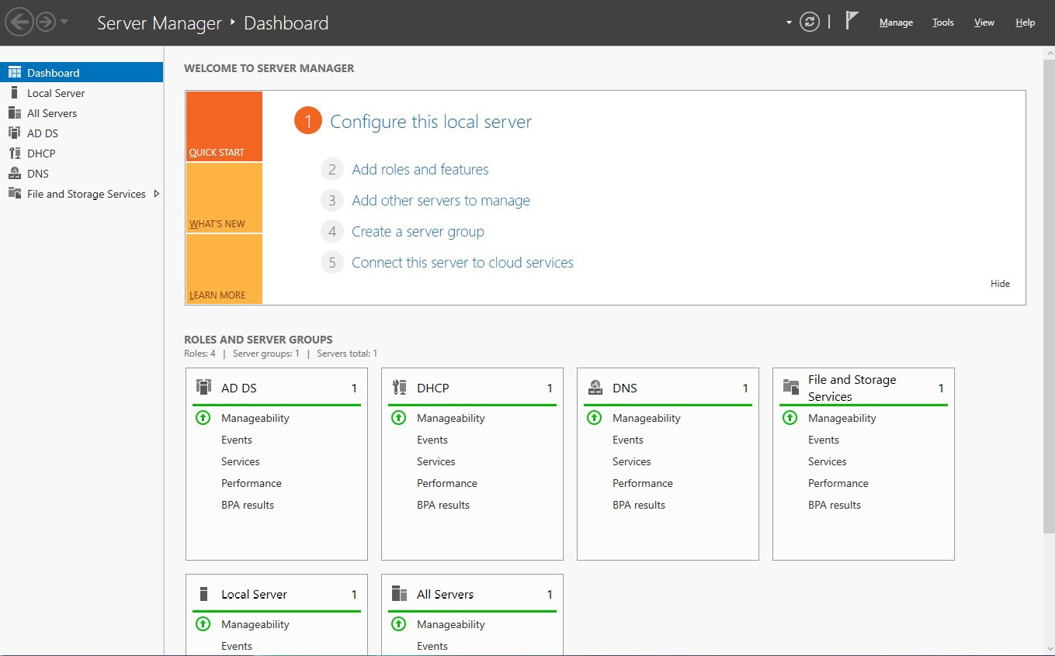The width and height of the screenshot is (1055, 656).
Task: Open the DNS tile title
Action: (x=625, y=388)
